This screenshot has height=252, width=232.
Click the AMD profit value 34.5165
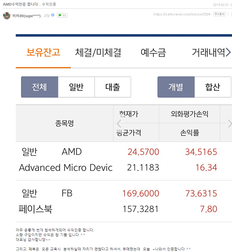[201, 152]
